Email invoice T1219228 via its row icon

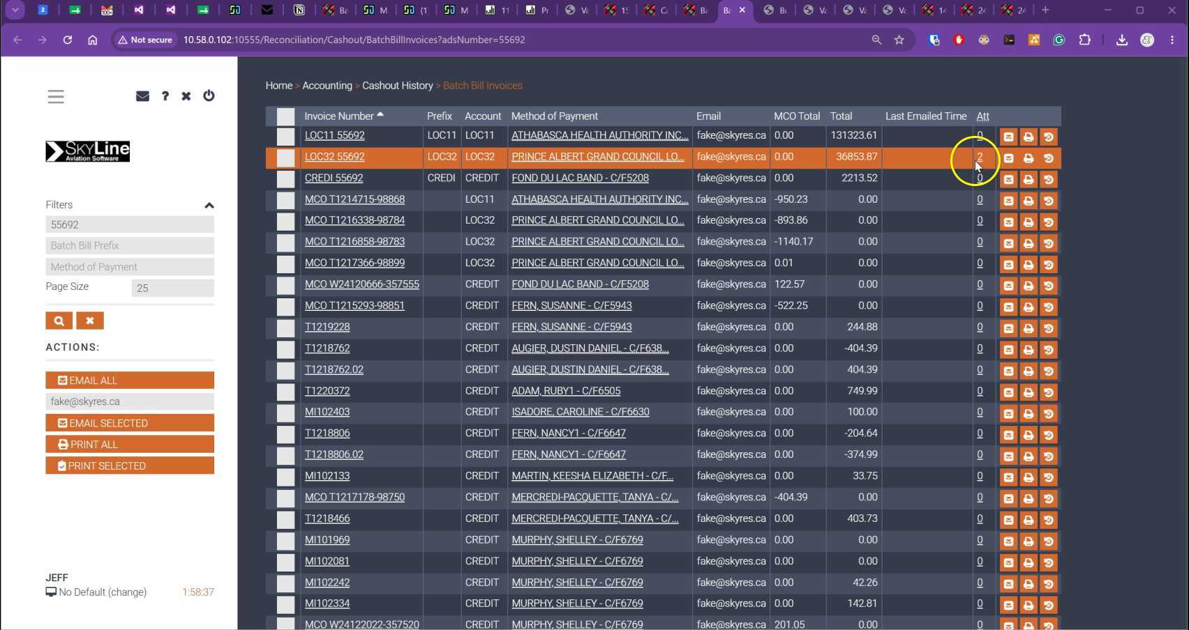point(1008,328)
